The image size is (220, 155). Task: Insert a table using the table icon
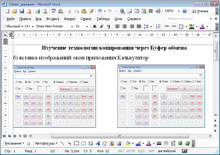pyautogui.click(x=136, y=11)
